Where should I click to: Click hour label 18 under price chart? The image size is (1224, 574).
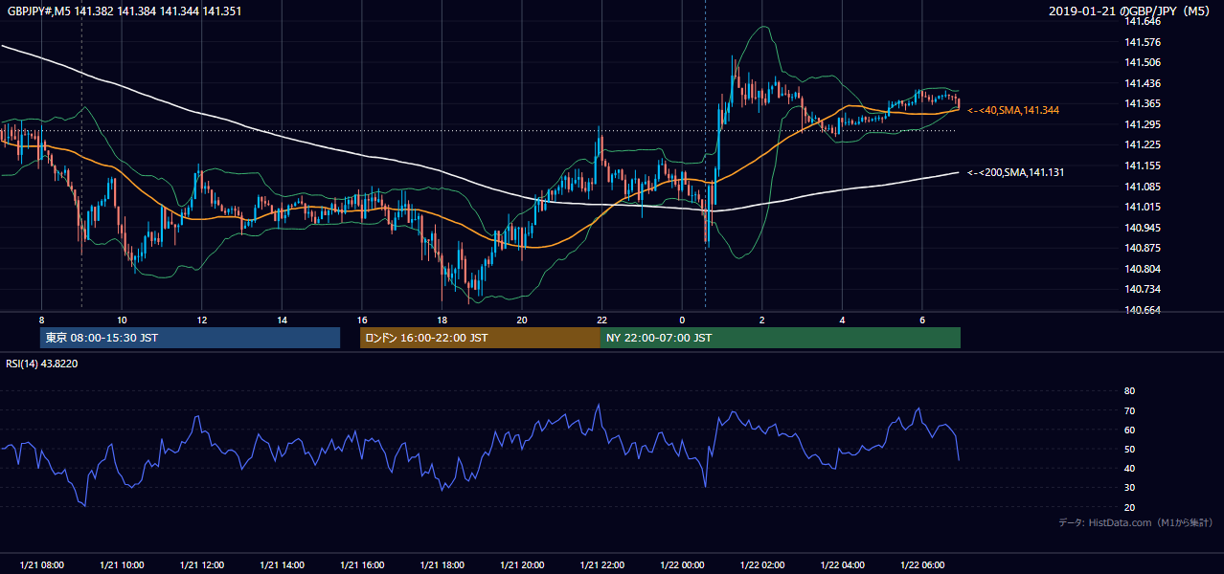442,320
